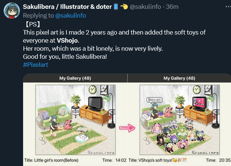Viewport: 231px width, 166px height.
Task: Open the VShojo mention link
Action: pyautogui.click(x=67, y=40)
